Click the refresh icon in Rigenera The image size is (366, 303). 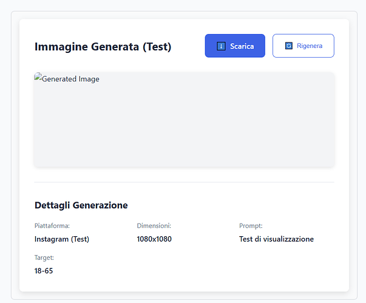[x=289, y=46]
